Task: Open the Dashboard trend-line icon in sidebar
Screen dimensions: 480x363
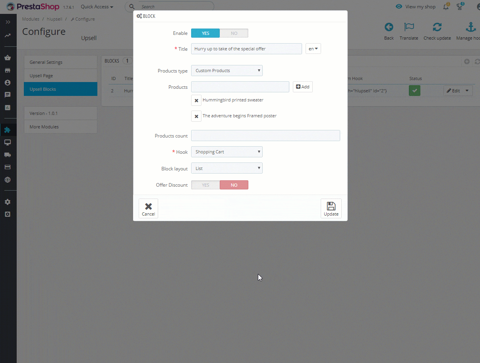Action: tap(8, 35)
